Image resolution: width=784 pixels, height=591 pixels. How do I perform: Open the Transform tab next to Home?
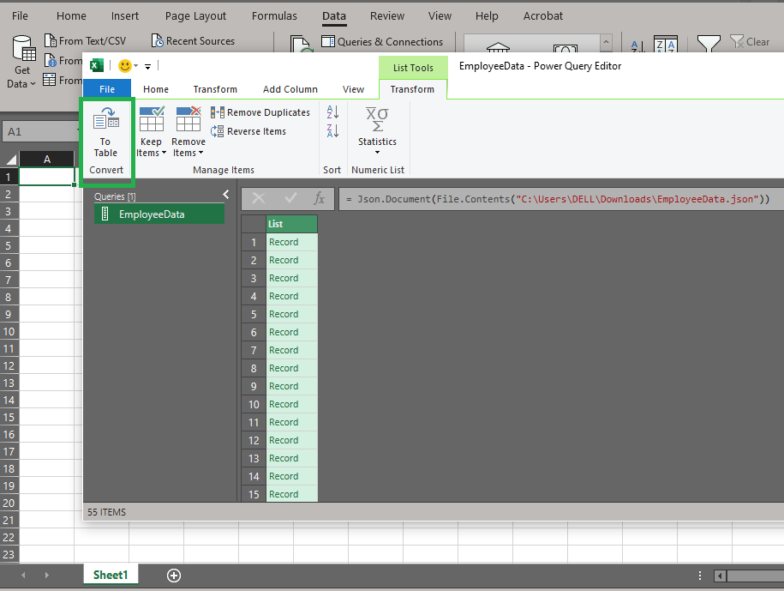pos(215,89)
